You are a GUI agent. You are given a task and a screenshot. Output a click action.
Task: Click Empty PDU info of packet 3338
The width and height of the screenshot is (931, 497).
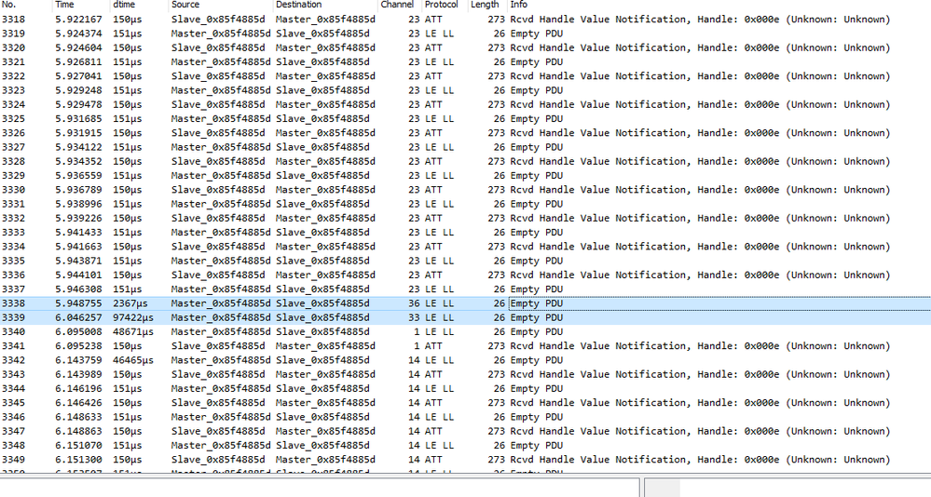pos(537,304)
